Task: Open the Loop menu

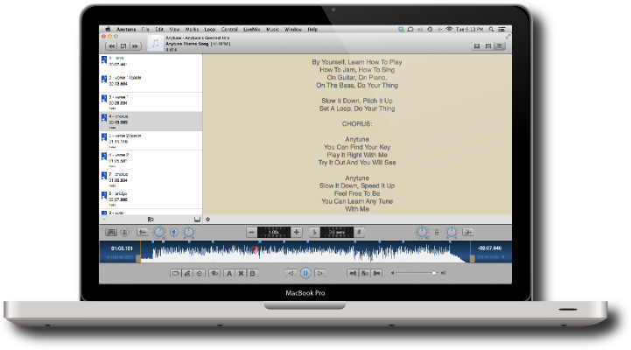Action: pos(210,30)
